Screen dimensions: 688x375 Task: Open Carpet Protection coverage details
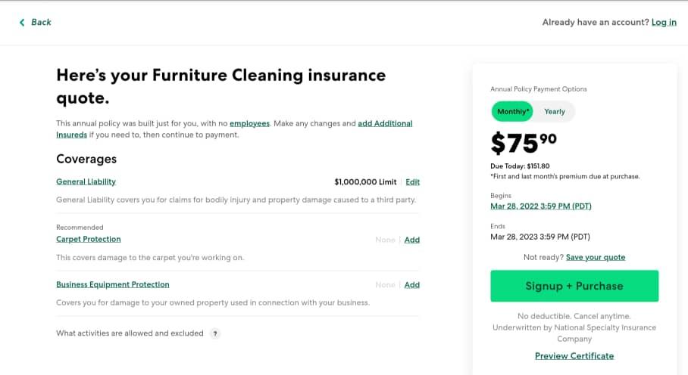click(89, 239)
